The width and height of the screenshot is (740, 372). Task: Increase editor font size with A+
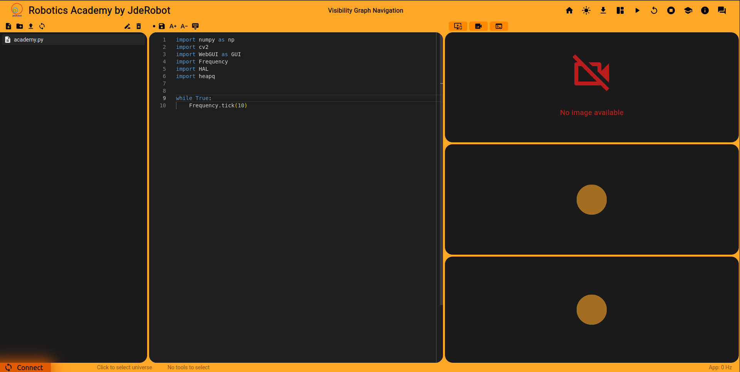173,26
